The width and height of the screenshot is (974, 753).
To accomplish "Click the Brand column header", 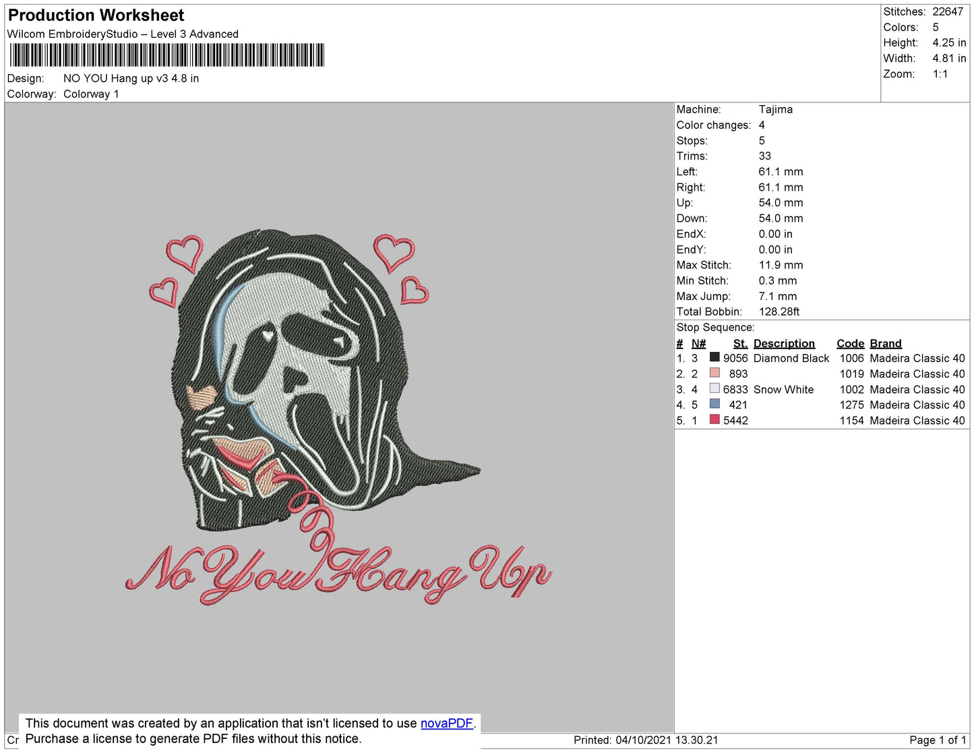I will 885,343.
